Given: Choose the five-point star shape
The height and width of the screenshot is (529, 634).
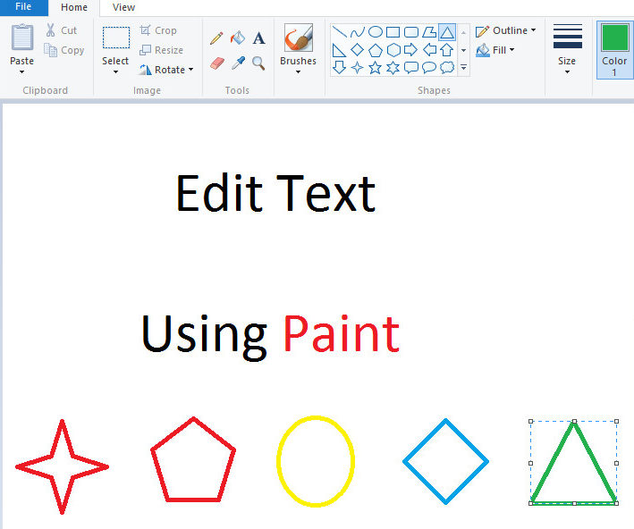Looking at the screenshot, I should [x=376, y=68].
